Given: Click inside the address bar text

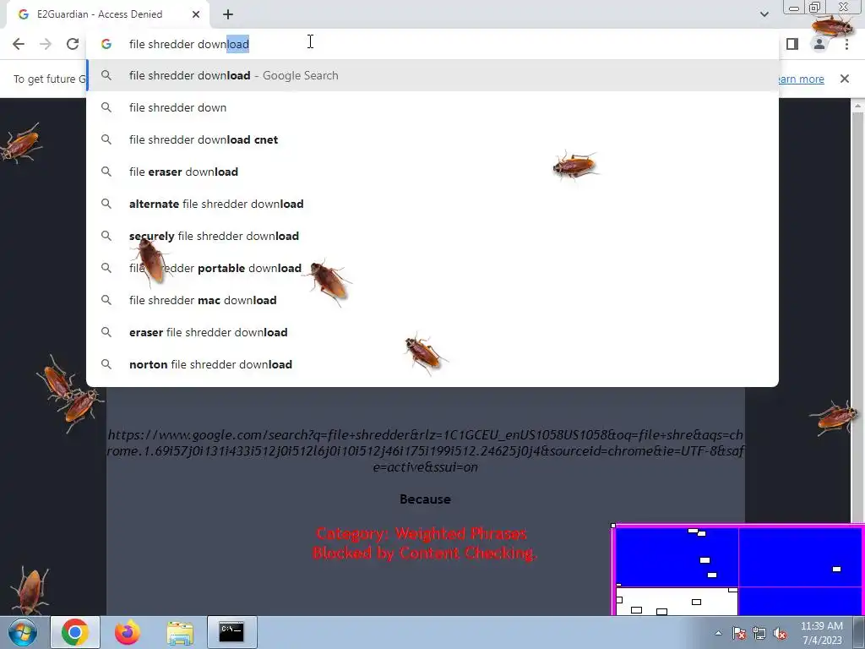Looking at the screenshot, I should (188, 44).
